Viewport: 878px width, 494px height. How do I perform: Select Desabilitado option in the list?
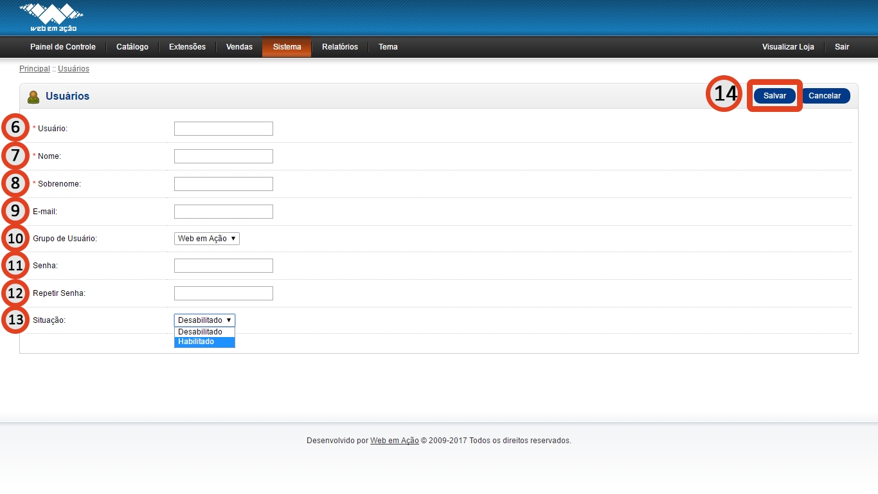pos(204,332)
